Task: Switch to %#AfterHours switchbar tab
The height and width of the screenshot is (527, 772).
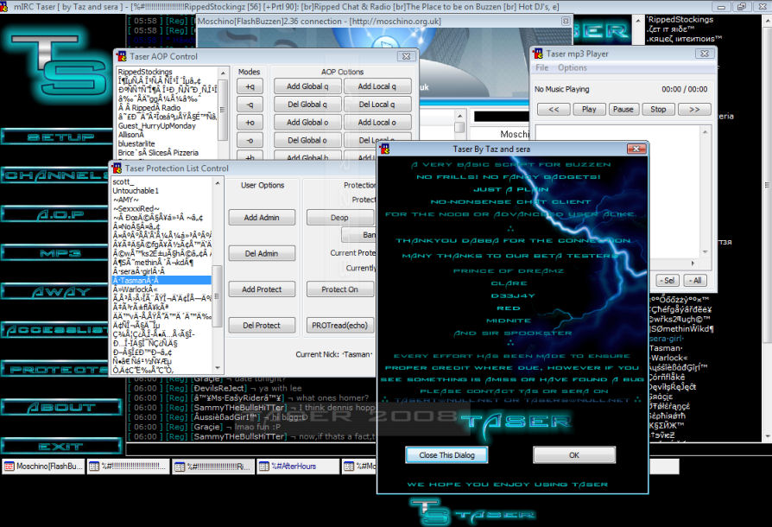Action: click(297, 466)
